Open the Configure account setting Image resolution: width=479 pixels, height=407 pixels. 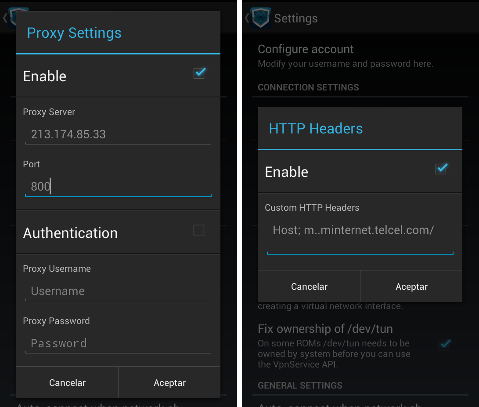pyautogui.click(x=306, y=49)
